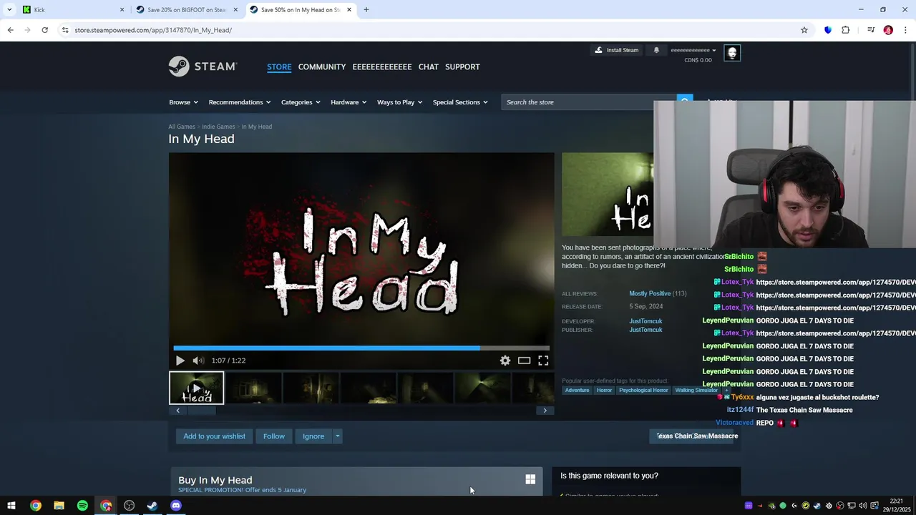Reload the page in Chrome
Image resolution: width=916 pixels, height=515 pixels.
coord(44,30)
